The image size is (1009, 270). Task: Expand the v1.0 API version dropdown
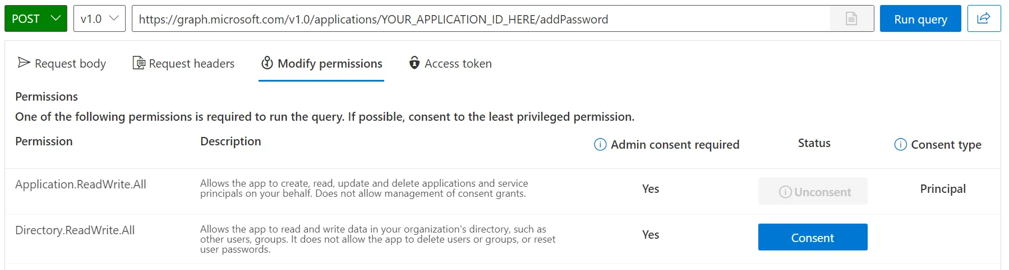(x=99, y=18)
